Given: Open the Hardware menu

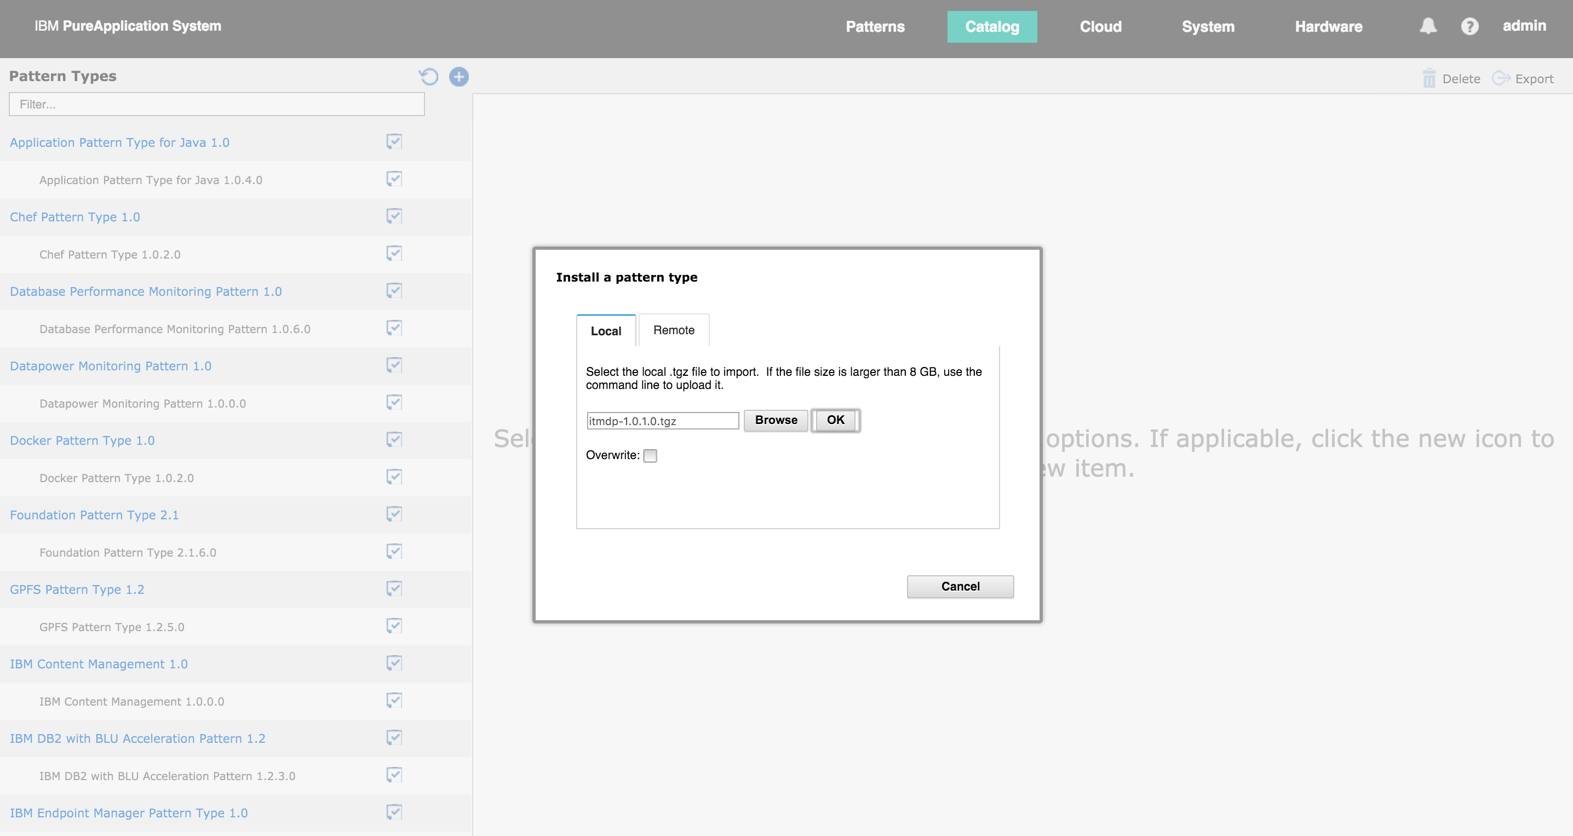Looking at the screenshot, I should [x=1328, y=26].
